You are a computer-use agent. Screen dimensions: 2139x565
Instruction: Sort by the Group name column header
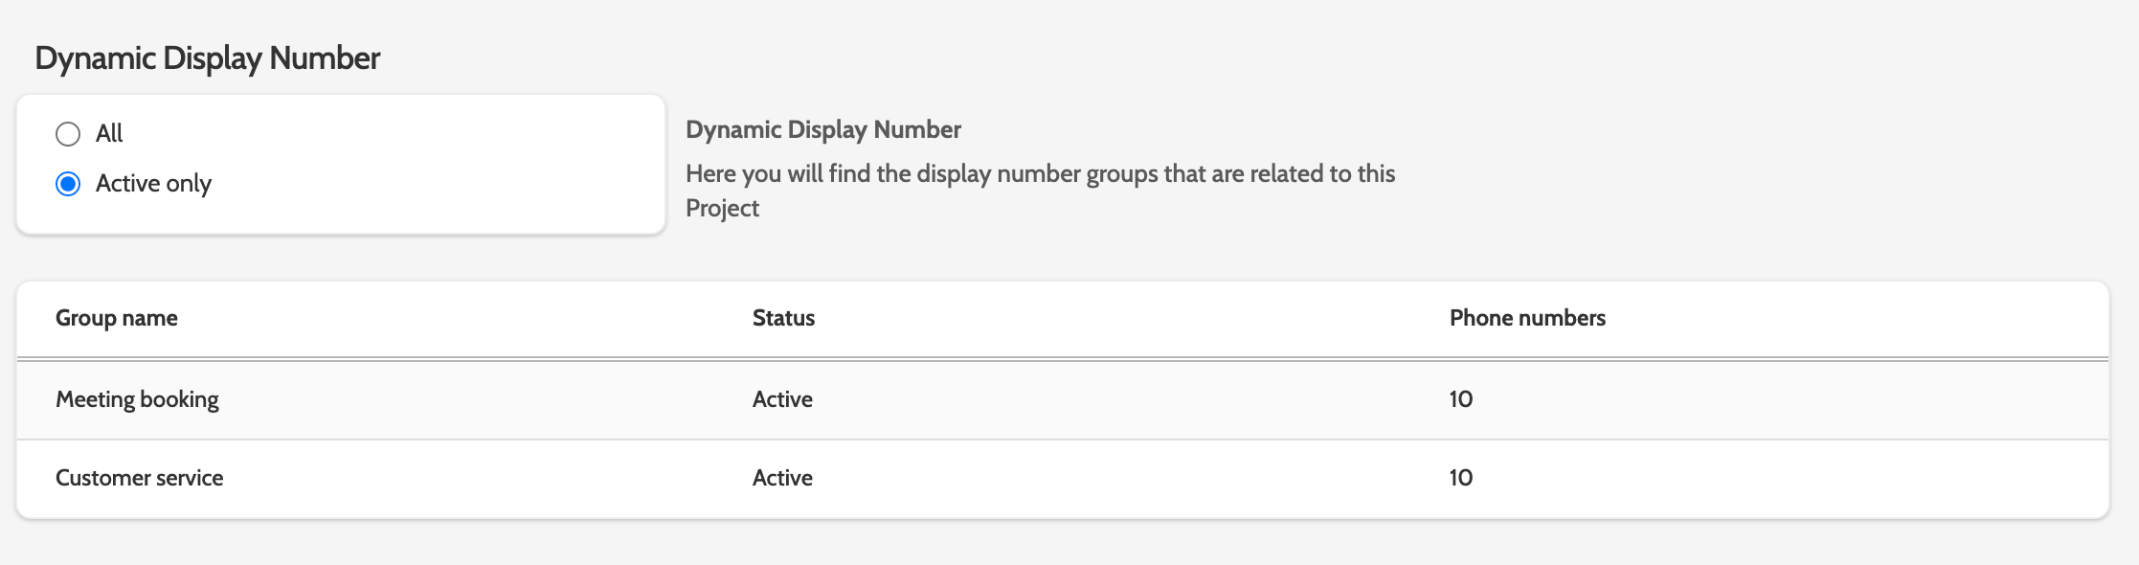(117, 318)
